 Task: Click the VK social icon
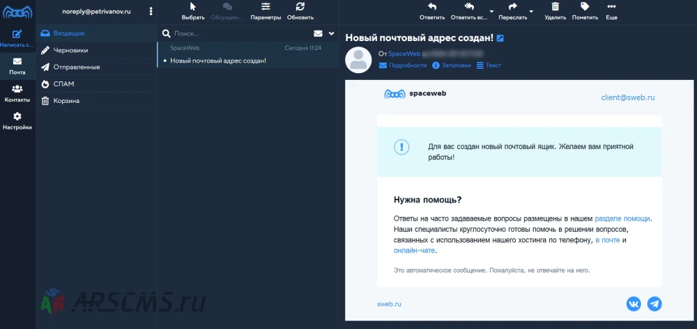(x=634, y=304)
